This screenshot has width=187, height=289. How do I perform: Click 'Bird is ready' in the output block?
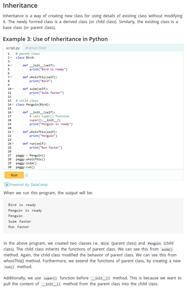(x=22, y=205)
